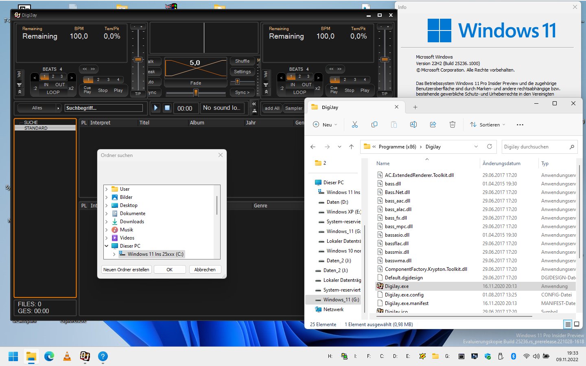This screenshot has width=586, height=366.
Task: Open recent locations chevron in Explorer navigation
Action: [339, 147]
